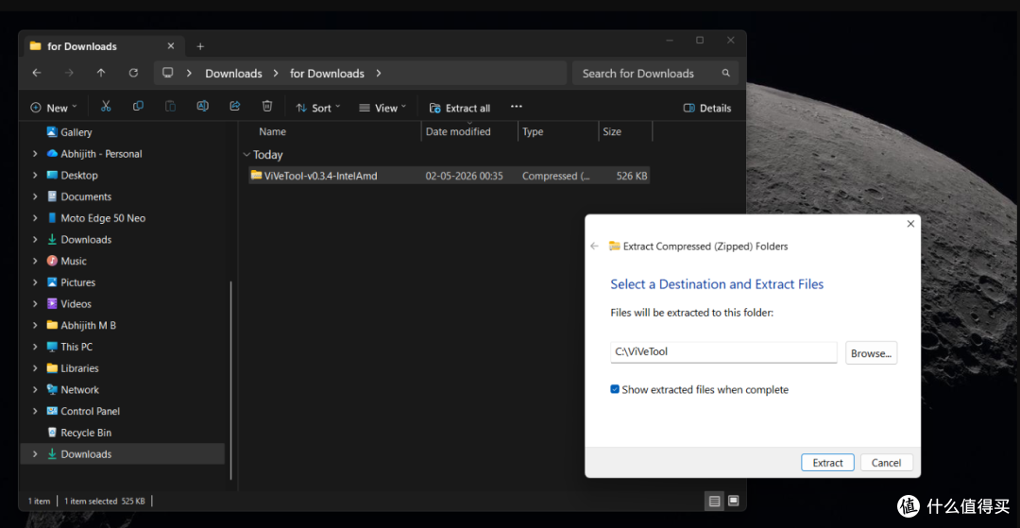This screenshot has height=528, width=1020.
Task: Select Gallery in navigation pane
Action: pyautogui.click(x=76, y=132)
